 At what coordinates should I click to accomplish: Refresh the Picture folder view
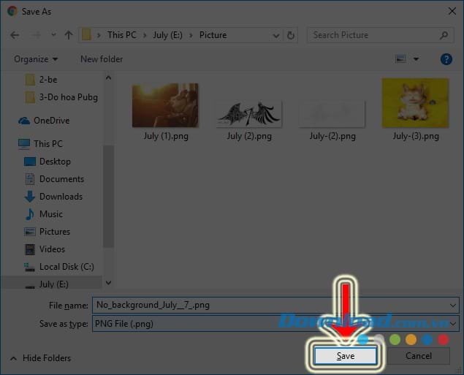(291, 36)
